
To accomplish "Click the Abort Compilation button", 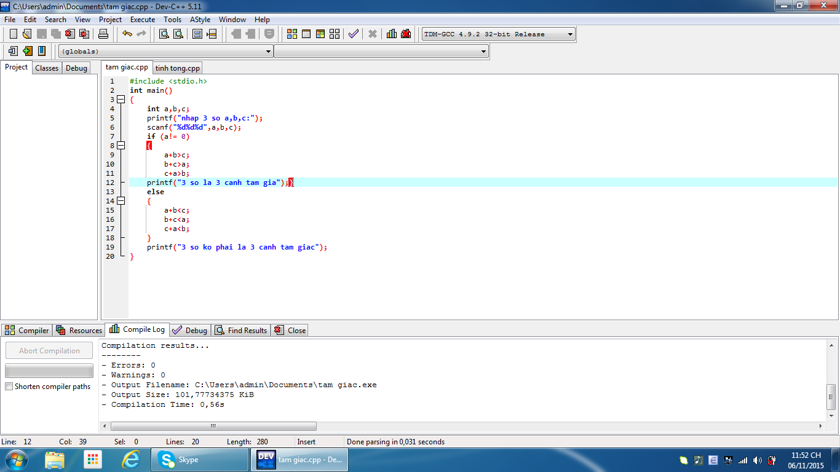I will (x=49, y=351).
